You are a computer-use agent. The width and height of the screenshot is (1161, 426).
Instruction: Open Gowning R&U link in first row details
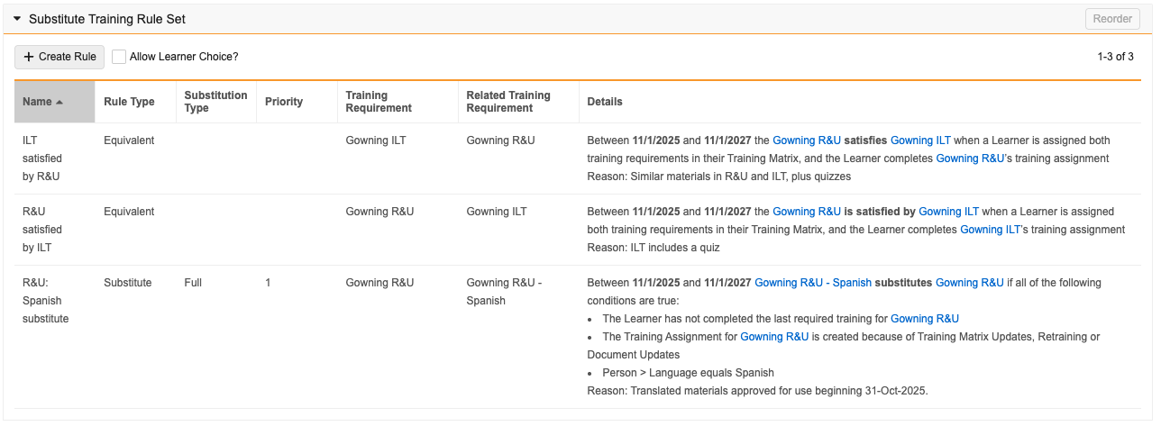[x=807, y=140]
